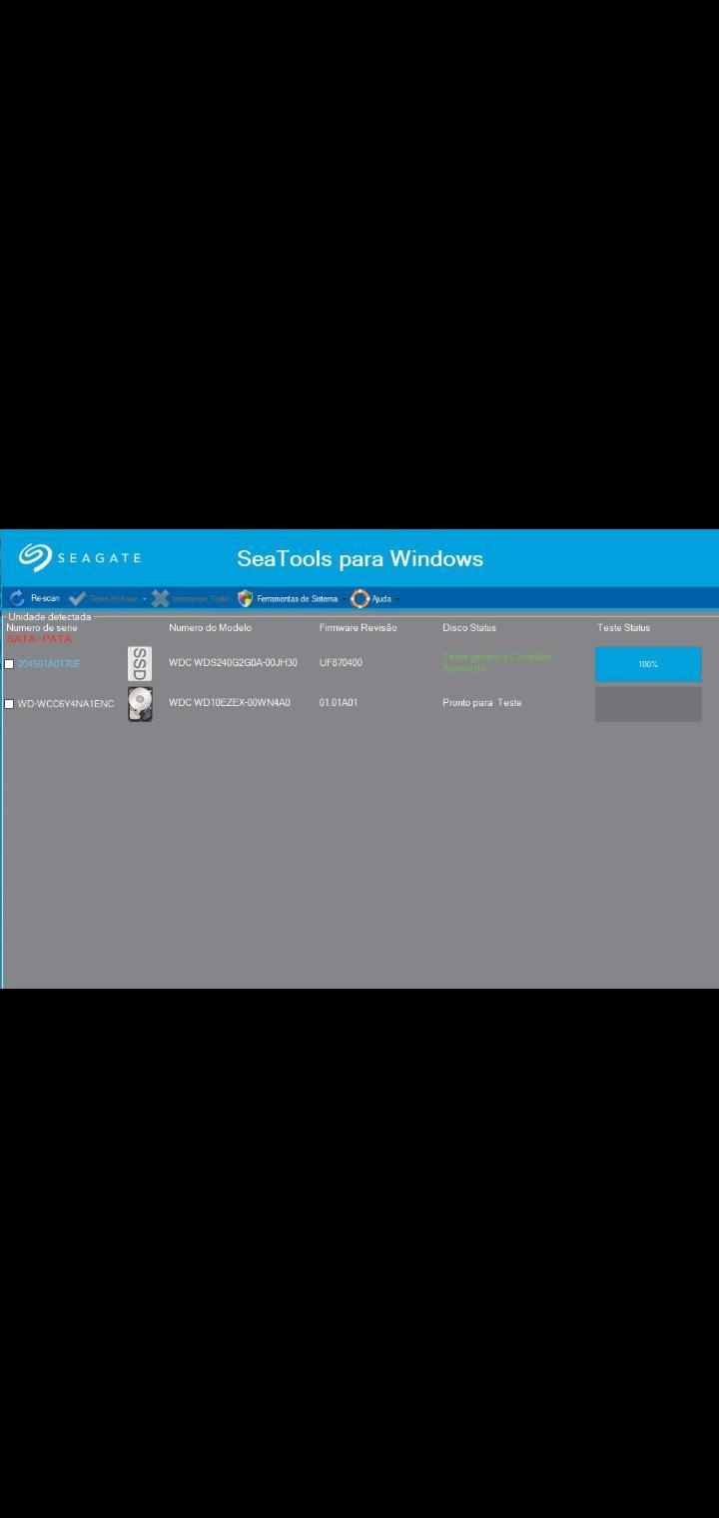Expand the Ajuda dropdown arrow
The width and height of the screenshot is (719, 1518).
[397, 599]
